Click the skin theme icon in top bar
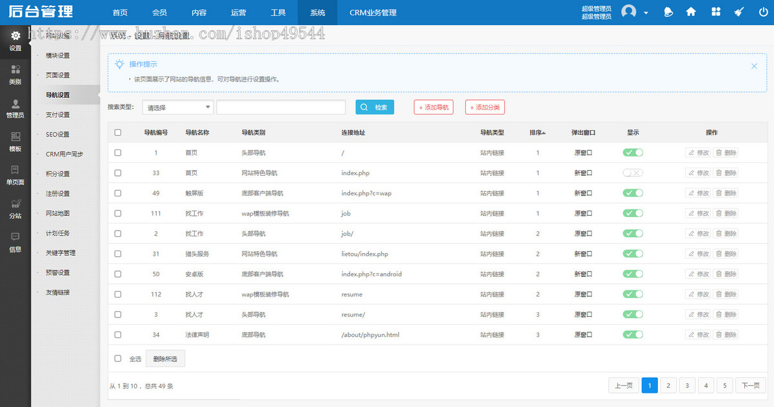Viewport: 774px width, 407px height. point(668,12)
